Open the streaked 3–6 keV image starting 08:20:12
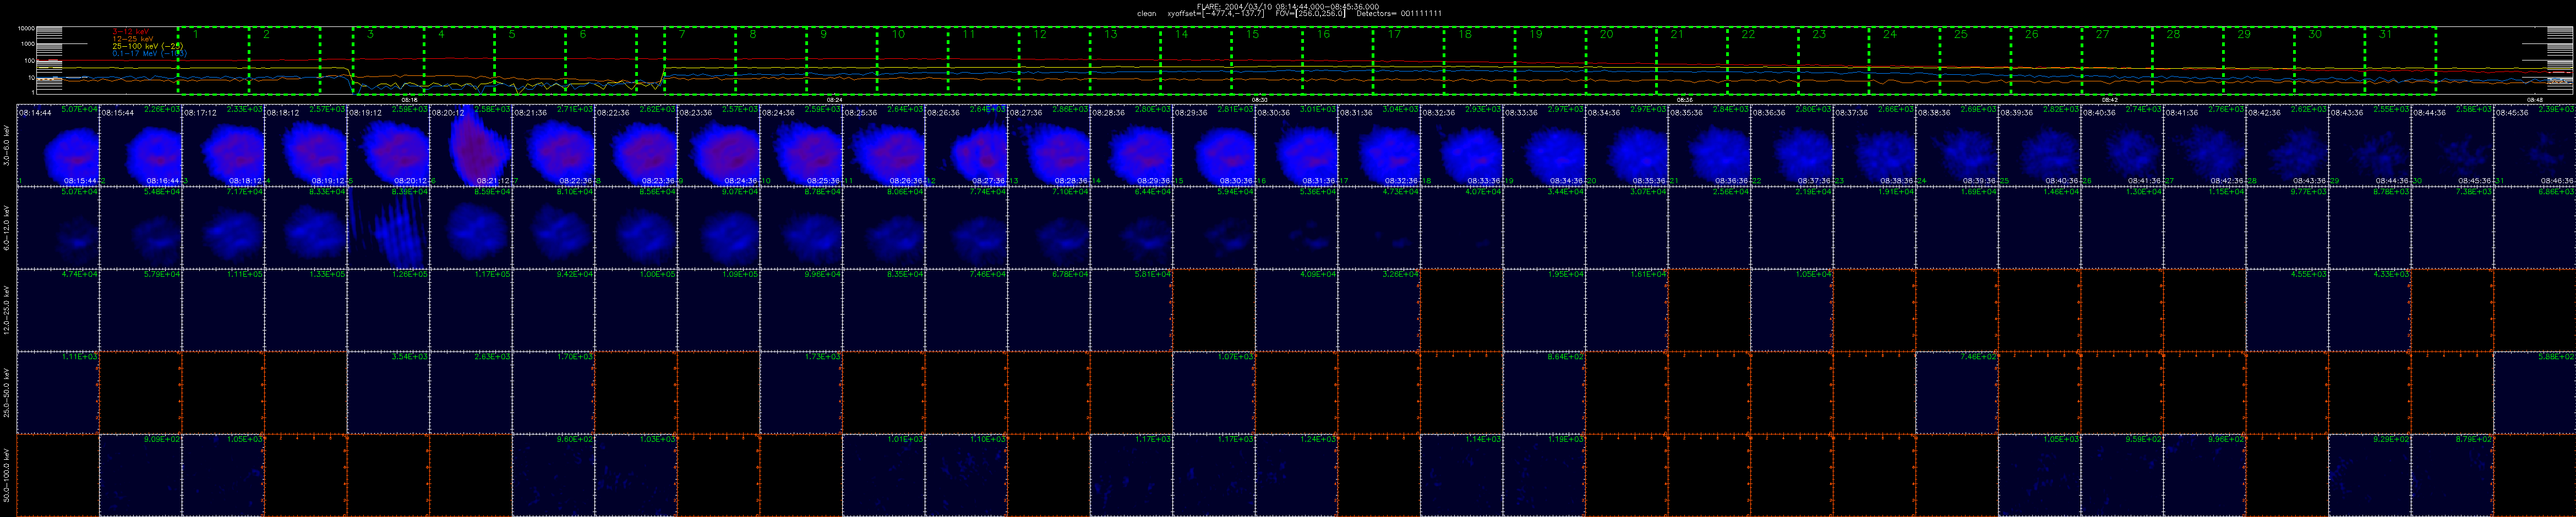2576x517 pixels. [471, 145]
